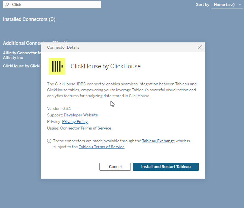Open the Developer Website support link
244x208 pixels.
coord(81,115)
